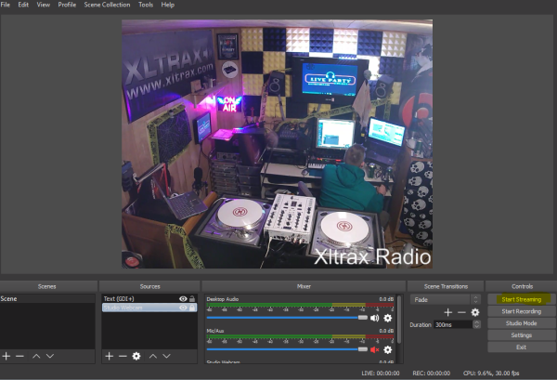The height and width of the screenshot is (380, 557).
Task: Open the Desktop Audio gear settings
Action: coord(387,318)
